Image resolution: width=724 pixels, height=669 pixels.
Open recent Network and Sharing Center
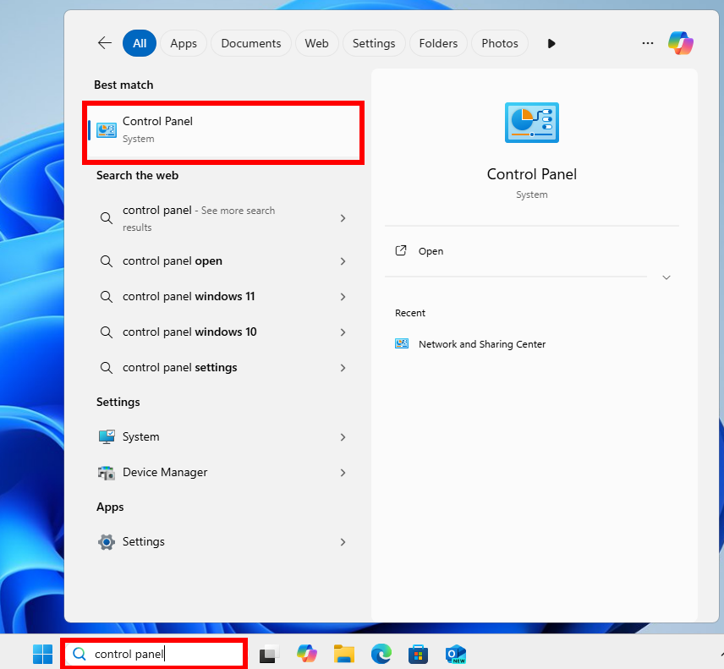click(x=482, y=344)
